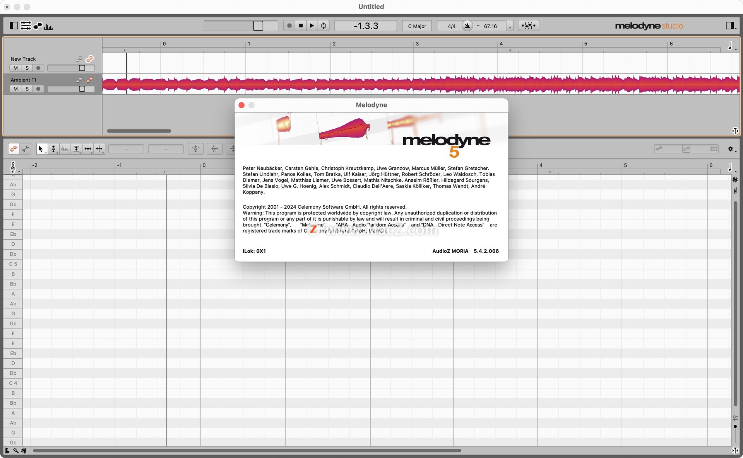Set New Track as edit track (orange blobs)
Screen dimensions: 743x458
tap(89, 59)
